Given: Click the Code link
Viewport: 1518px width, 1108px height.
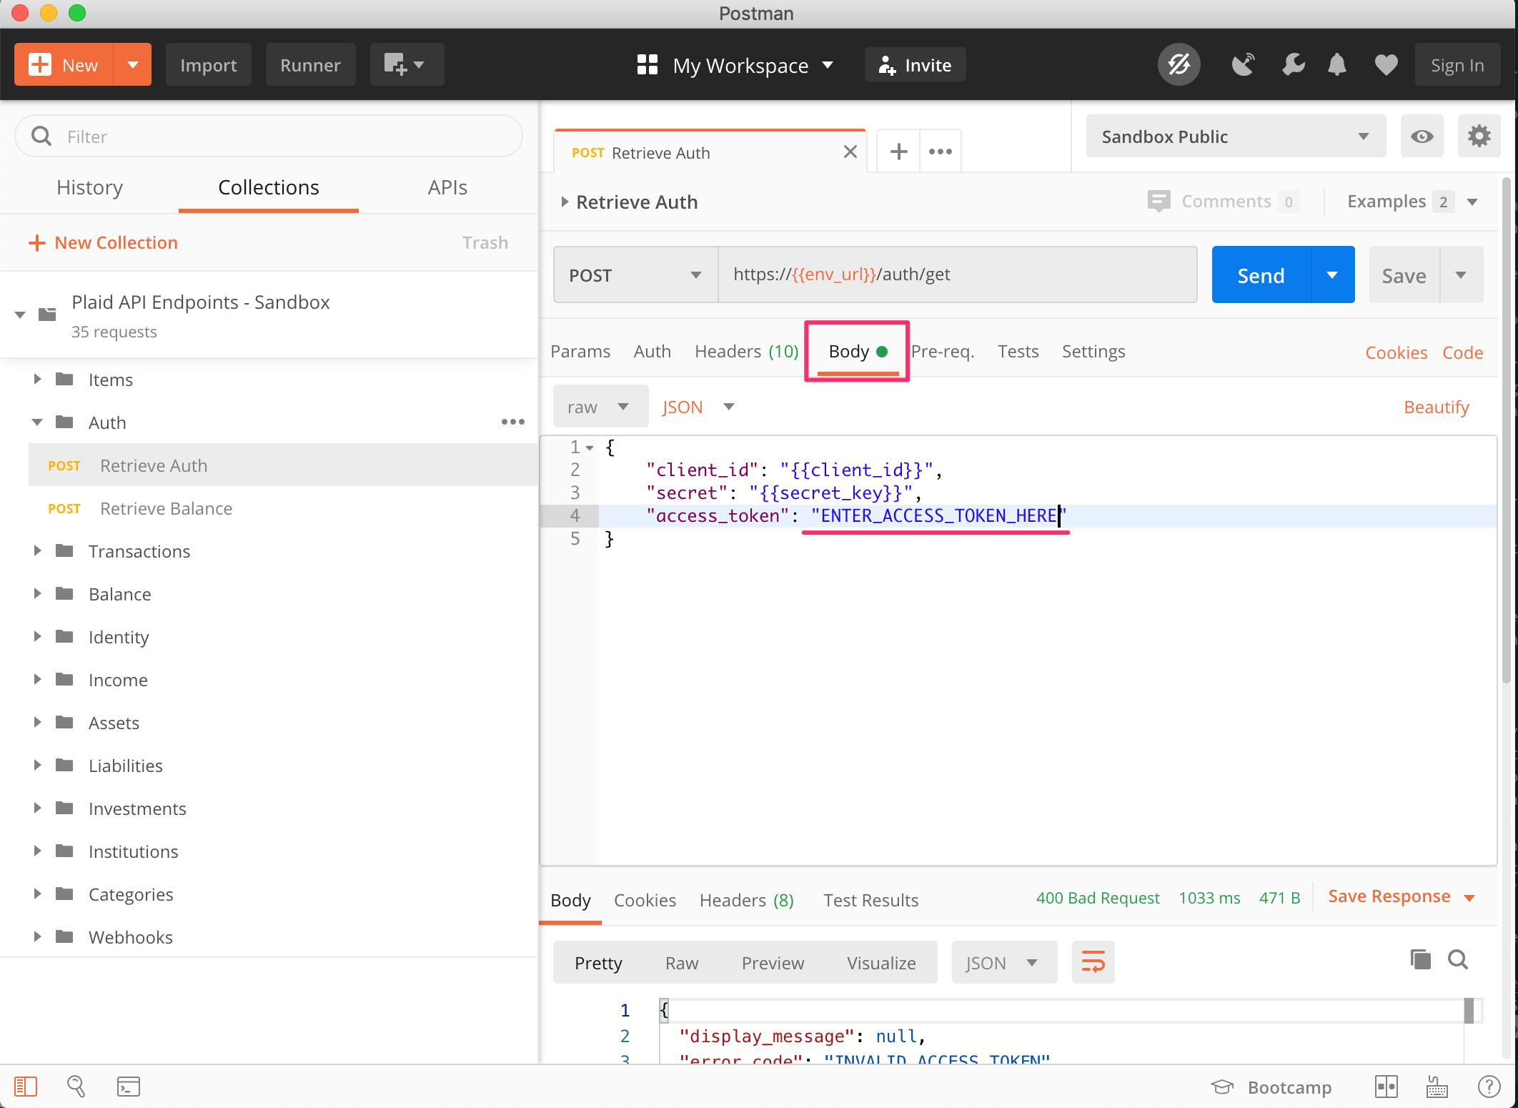Looking at the screenshot, I should 1462,352.
